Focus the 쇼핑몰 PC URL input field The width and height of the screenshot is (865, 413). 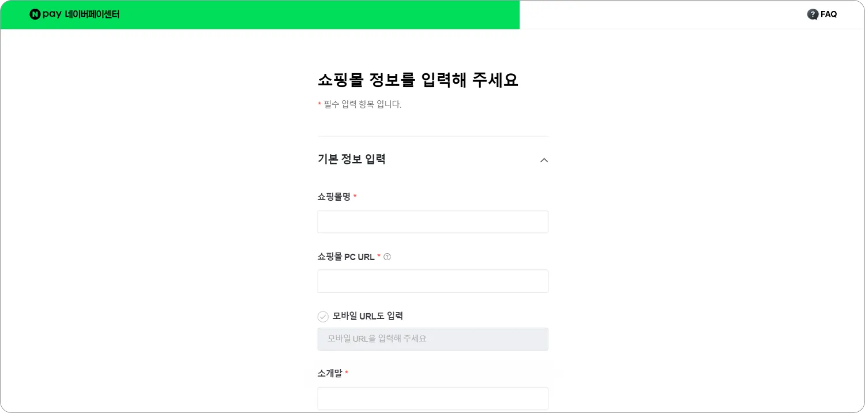point(432,281)
